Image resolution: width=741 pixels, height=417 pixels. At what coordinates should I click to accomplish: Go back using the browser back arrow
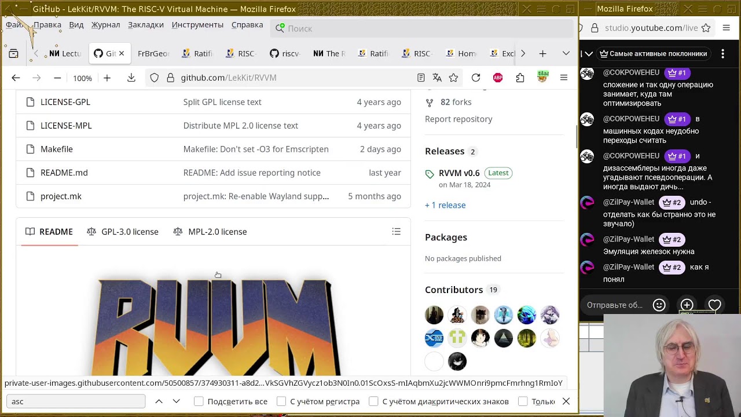(16, 78)
